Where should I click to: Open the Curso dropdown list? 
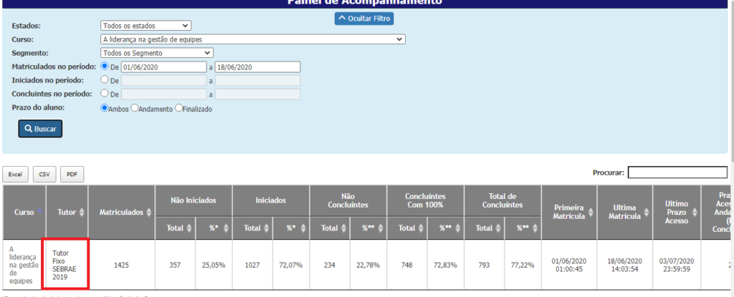[253, 39]
